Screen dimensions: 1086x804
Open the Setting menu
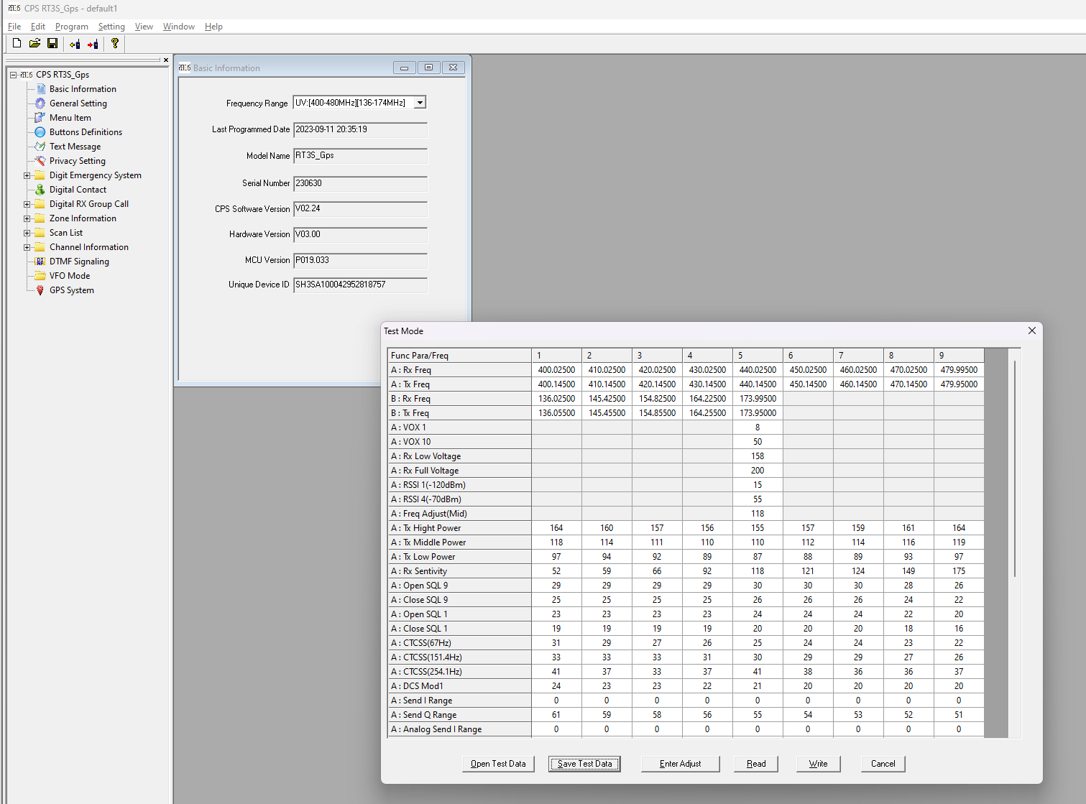111,27
